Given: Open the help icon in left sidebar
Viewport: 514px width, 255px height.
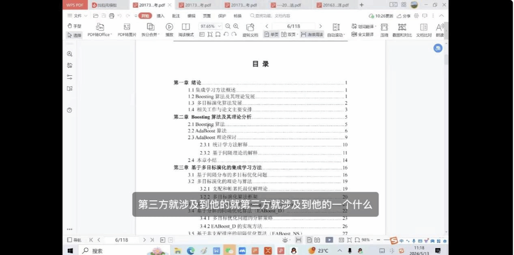Looking at the screenshot, I should [69, 110].
